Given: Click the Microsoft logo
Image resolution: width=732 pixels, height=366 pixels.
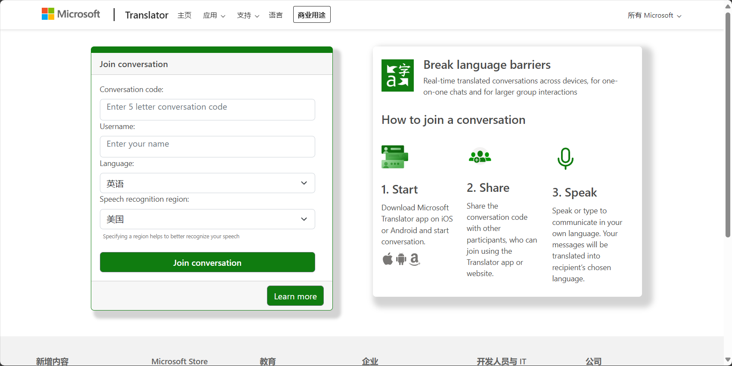Looking at the screenshot, I should click(x=71, y=14).
